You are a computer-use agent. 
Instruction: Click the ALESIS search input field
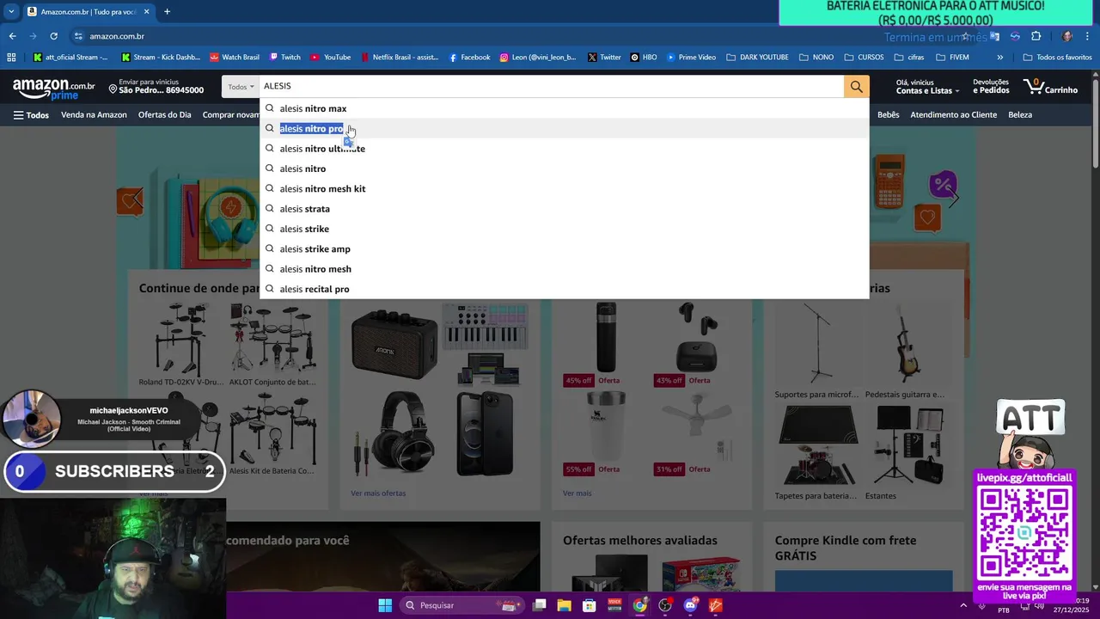click(551, 86)
